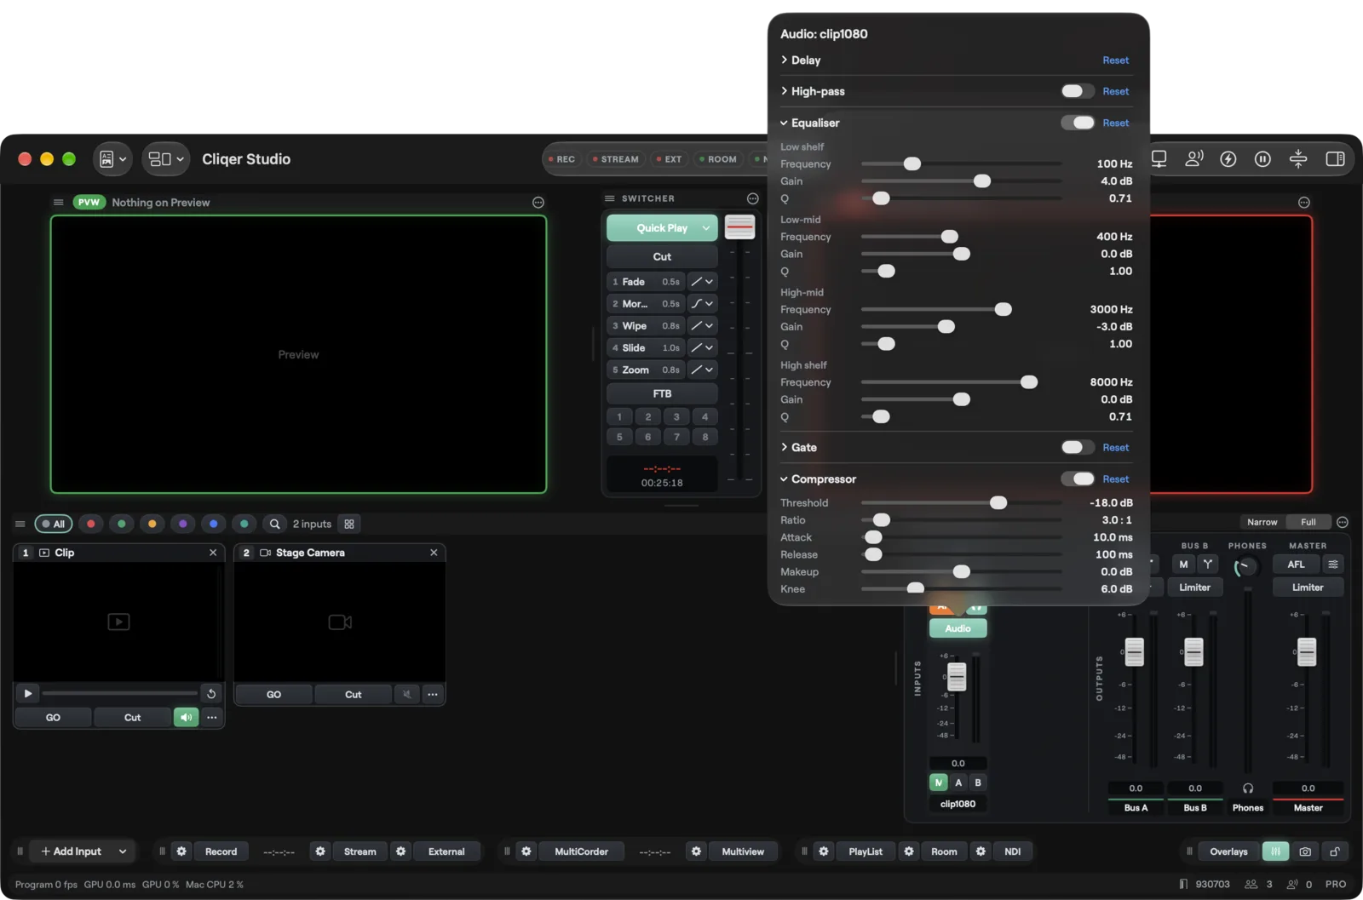The image size is (1363, 900).
Task: Open Record settings gear
Action: 181,851
